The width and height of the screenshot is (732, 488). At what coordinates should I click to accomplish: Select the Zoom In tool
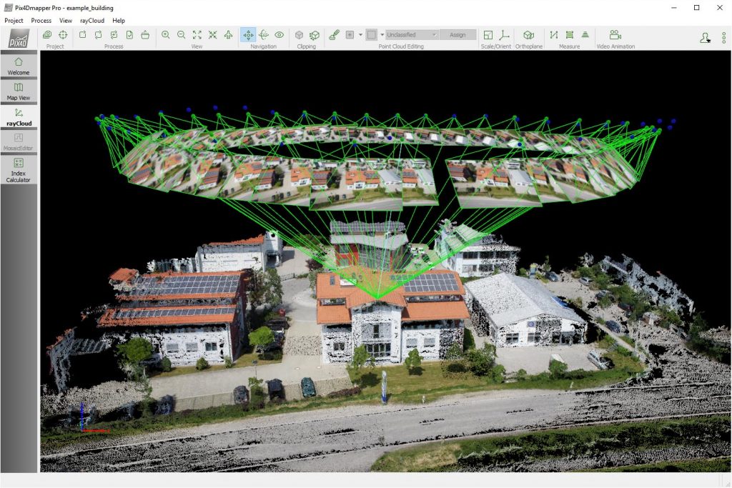coord(166,34)
